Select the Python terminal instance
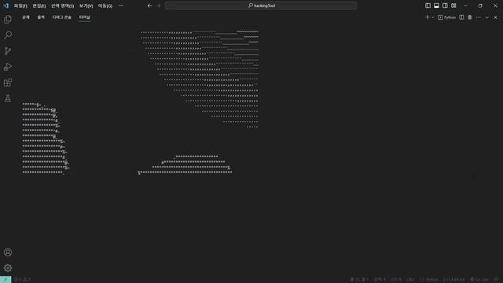Screen dimensions: 503x283 click(447, 17)
